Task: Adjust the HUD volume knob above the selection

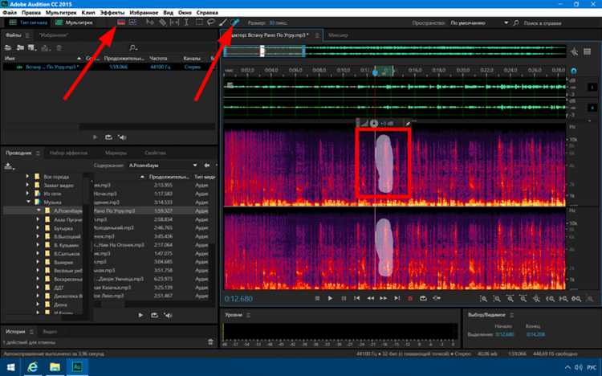Action: click(x=374, y=124)
